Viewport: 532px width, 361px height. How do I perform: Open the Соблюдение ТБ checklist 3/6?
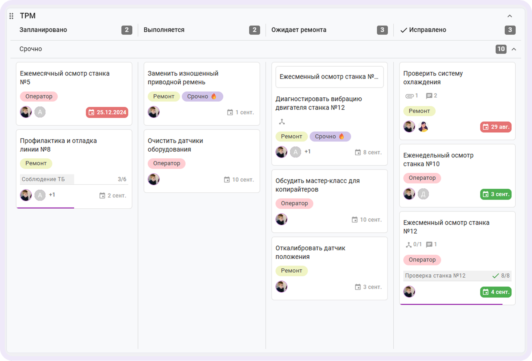(x=74, y=179)
